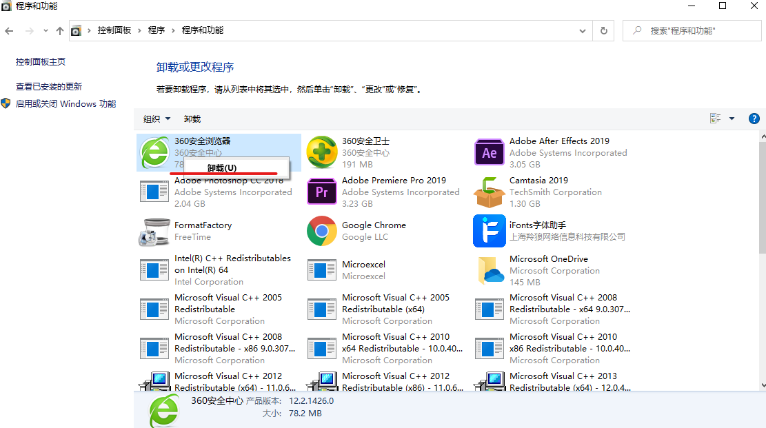Click the blue Help question mark icon
This screenshot has height=428, width=766.
pos(754,118)
